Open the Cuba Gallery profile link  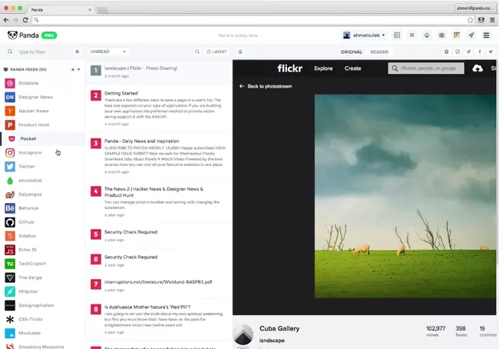click(x=279, y=328)
